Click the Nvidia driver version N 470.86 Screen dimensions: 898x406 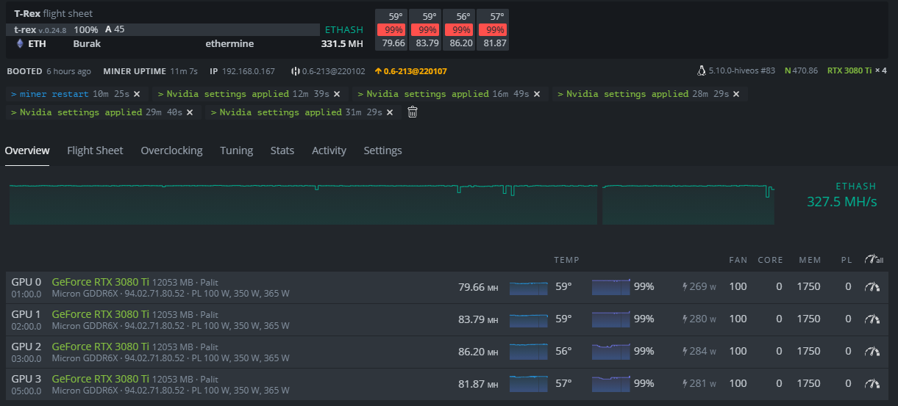pos(801,71)
